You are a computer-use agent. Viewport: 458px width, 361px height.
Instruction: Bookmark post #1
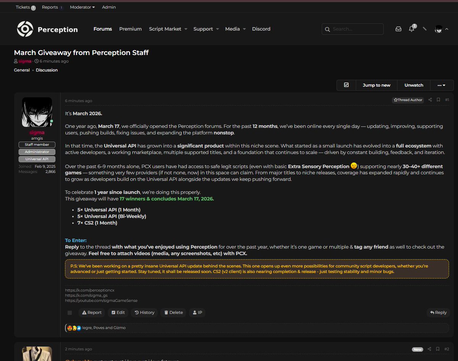pyautogui.click(x=438, y=100)
